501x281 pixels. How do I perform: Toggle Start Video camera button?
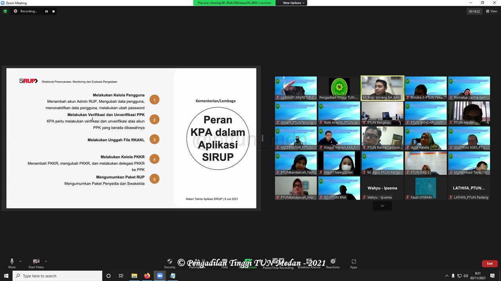36,263
